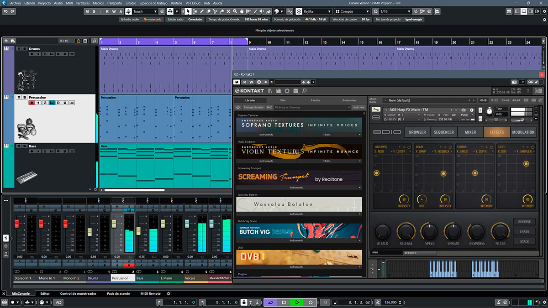The width and height of the screenshot is (548, 308).
Task: Open the 1/16 quantize preset dropdown
Action: [408, 11]
